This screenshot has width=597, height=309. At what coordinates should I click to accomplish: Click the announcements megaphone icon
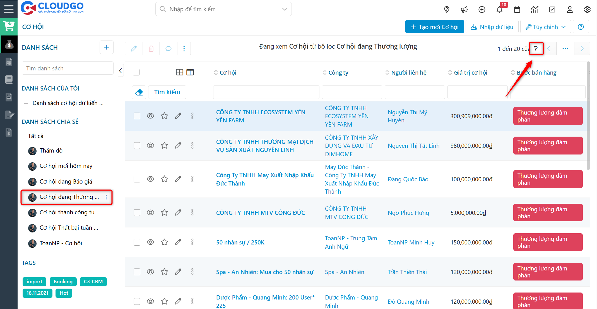(464, 9)
